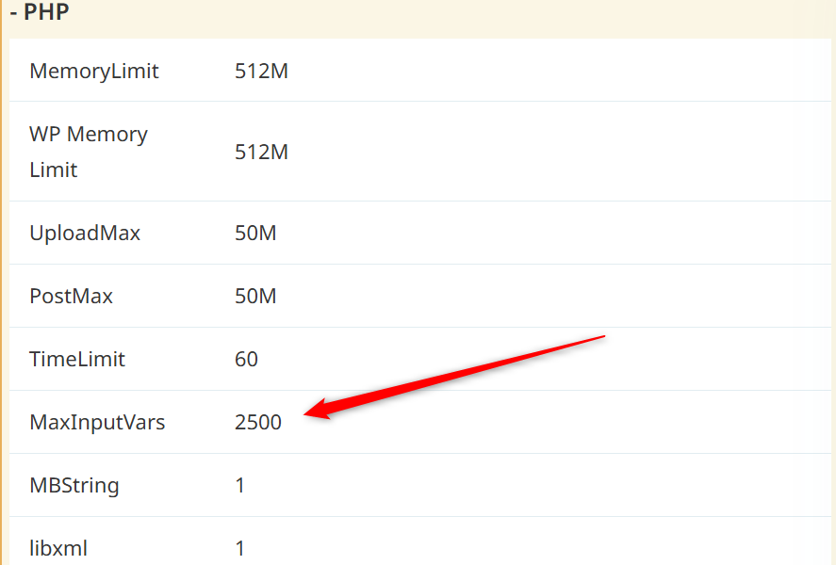Image resolution: width=836 pixels, height=565 pixels.
Task: Click the 50M value next to UploadMax
Action: coord(255,233)
